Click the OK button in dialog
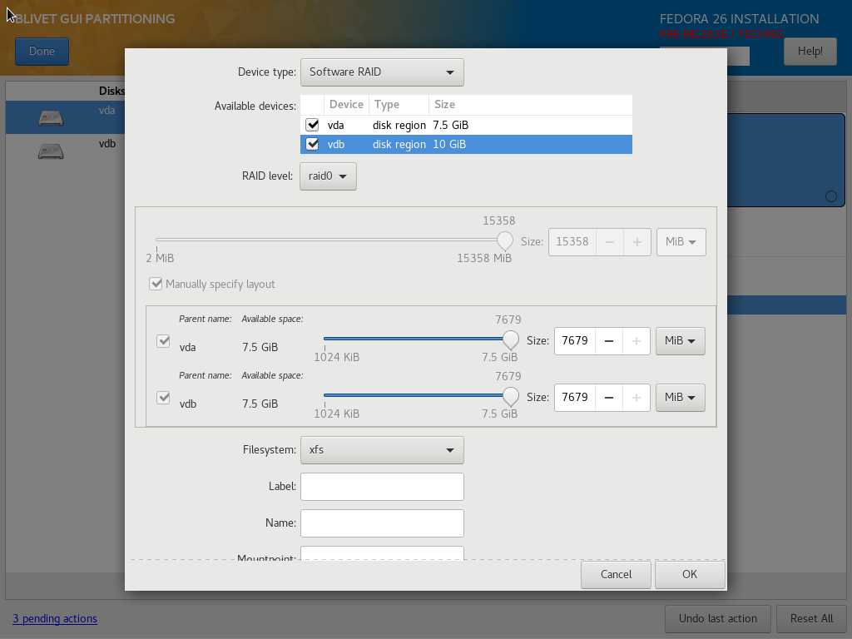Screen dimensions: 852x639 (x=690, y=574)
